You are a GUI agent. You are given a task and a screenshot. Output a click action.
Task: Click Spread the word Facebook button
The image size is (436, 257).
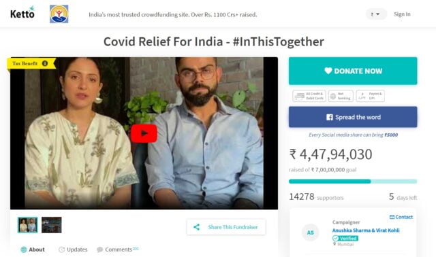click(353, 117)
